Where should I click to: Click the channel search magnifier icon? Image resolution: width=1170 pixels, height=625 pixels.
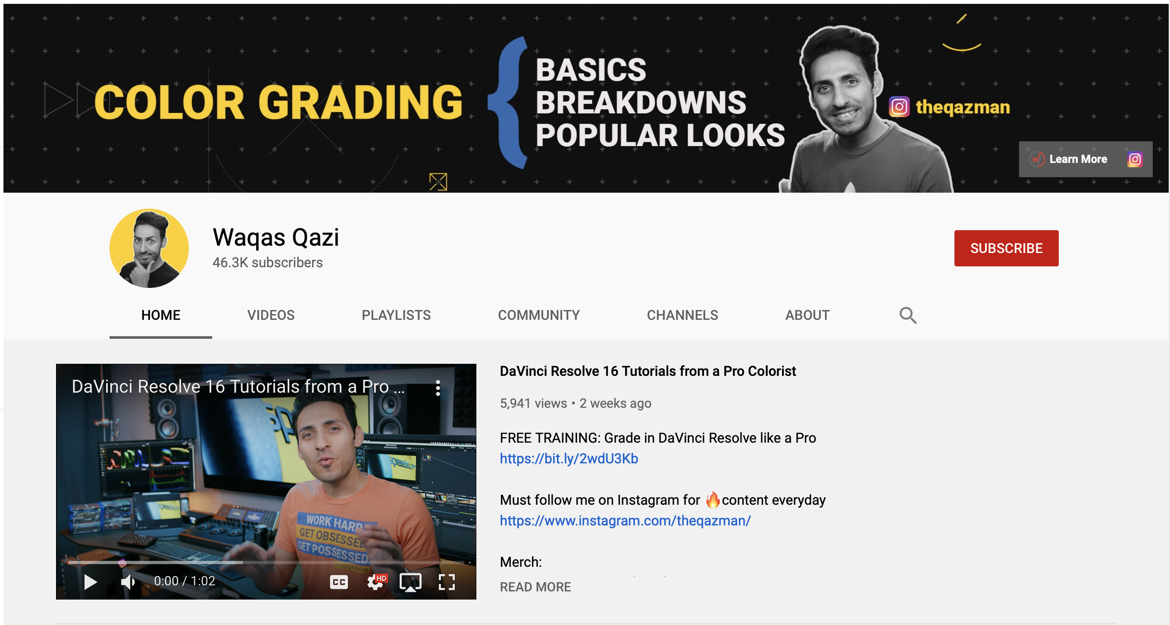tap(907, 315)
